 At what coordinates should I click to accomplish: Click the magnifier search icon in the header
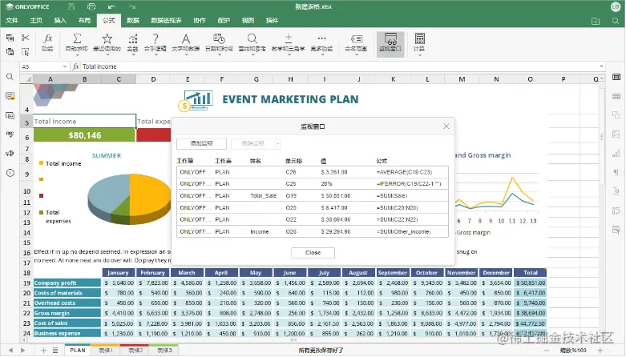[x=616, y=21]
